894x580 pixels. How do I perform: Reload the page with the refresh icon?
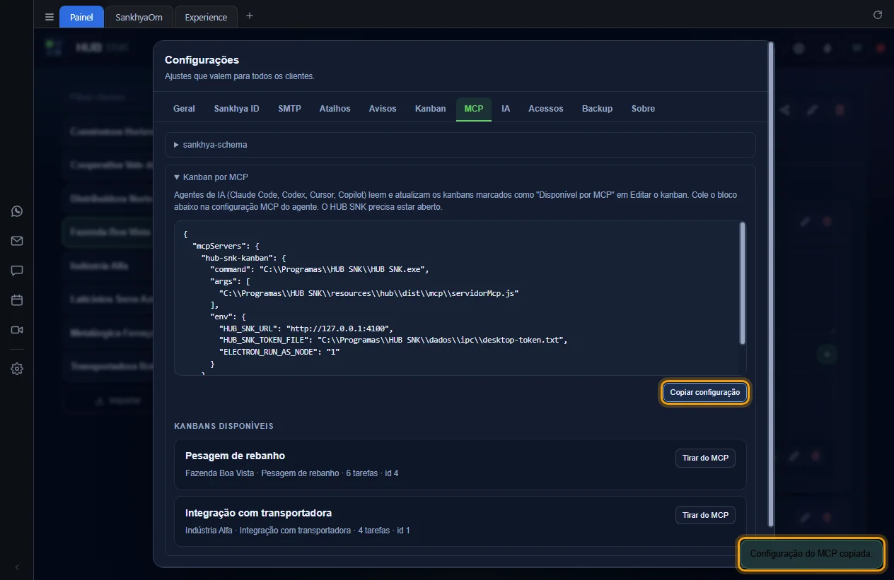pyautogui.click(x=878, y=15)
